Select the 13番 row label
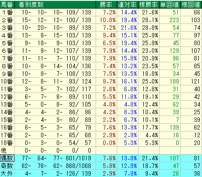202x177 pixels. (x=7, y=104)
